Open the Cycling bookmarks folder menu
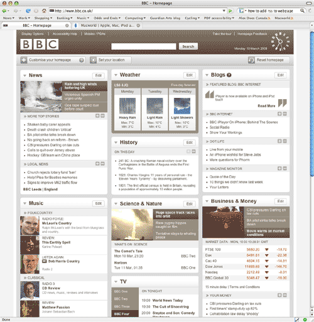The height and width of the screenshot is (322, 314). pyautogui.click(x=192, y=18)
